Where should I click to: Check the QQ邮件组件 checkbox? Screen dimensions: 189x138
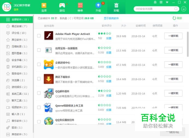pyautogui.click(x=39, y=93)
